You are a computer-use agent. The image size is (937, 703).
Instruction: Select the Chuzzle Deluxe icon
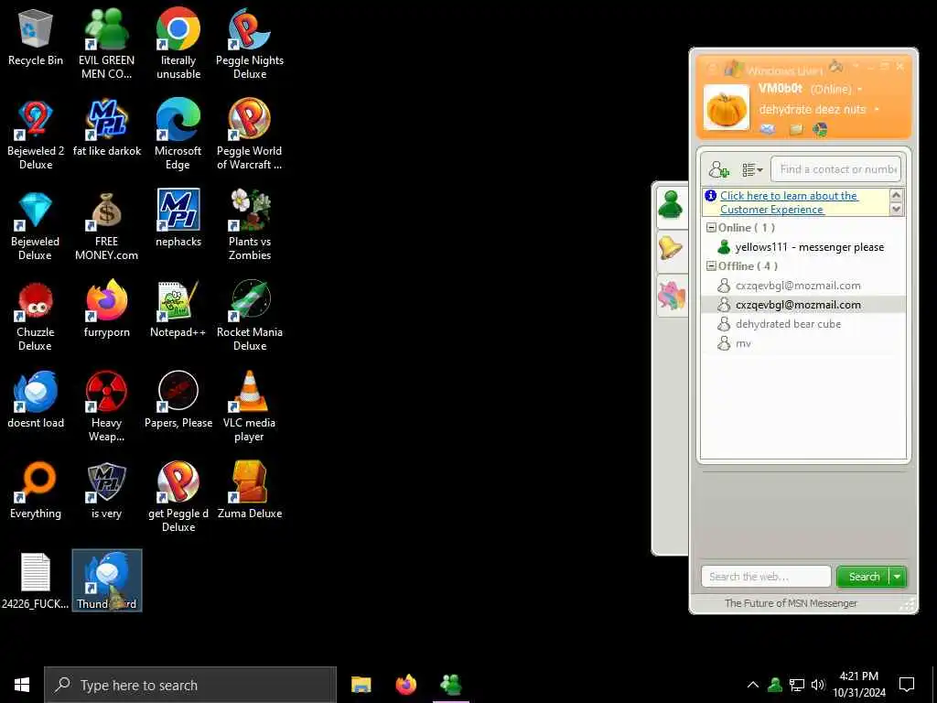(36, 316)
